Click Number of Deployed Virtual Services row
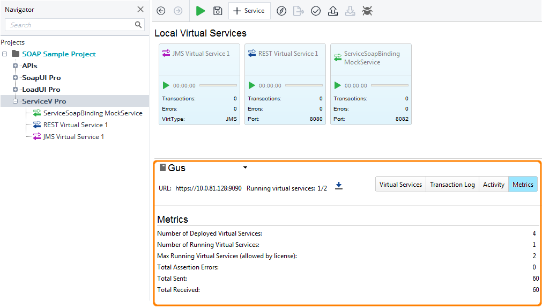This screenshot has height=307, width=542. pos(347,233)
